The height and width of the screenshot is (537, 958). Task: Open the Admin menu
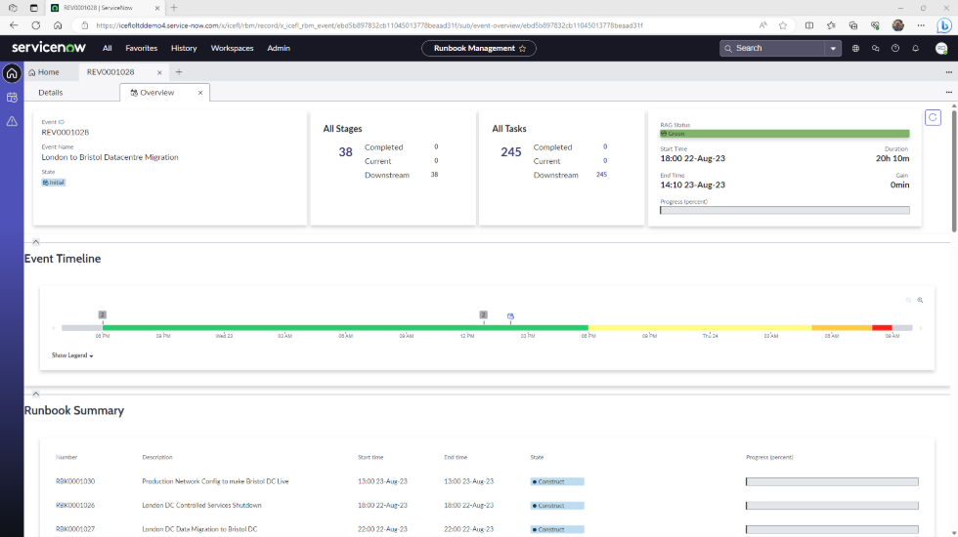[279, 48]
